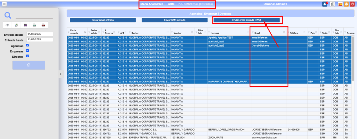Export using the red PDF icon

click(x=43, y=25)
